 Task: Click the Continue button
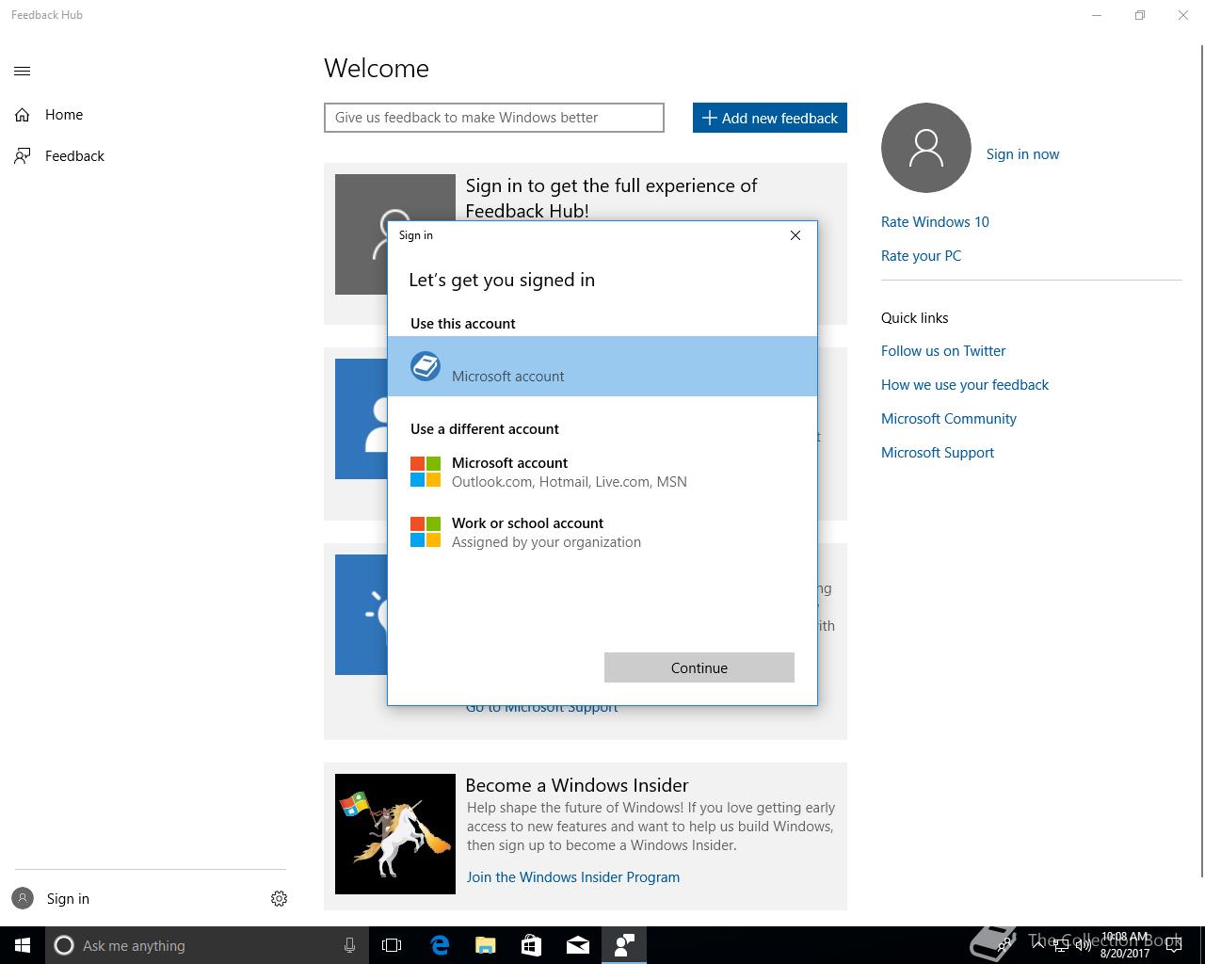(x=699, y=667)
